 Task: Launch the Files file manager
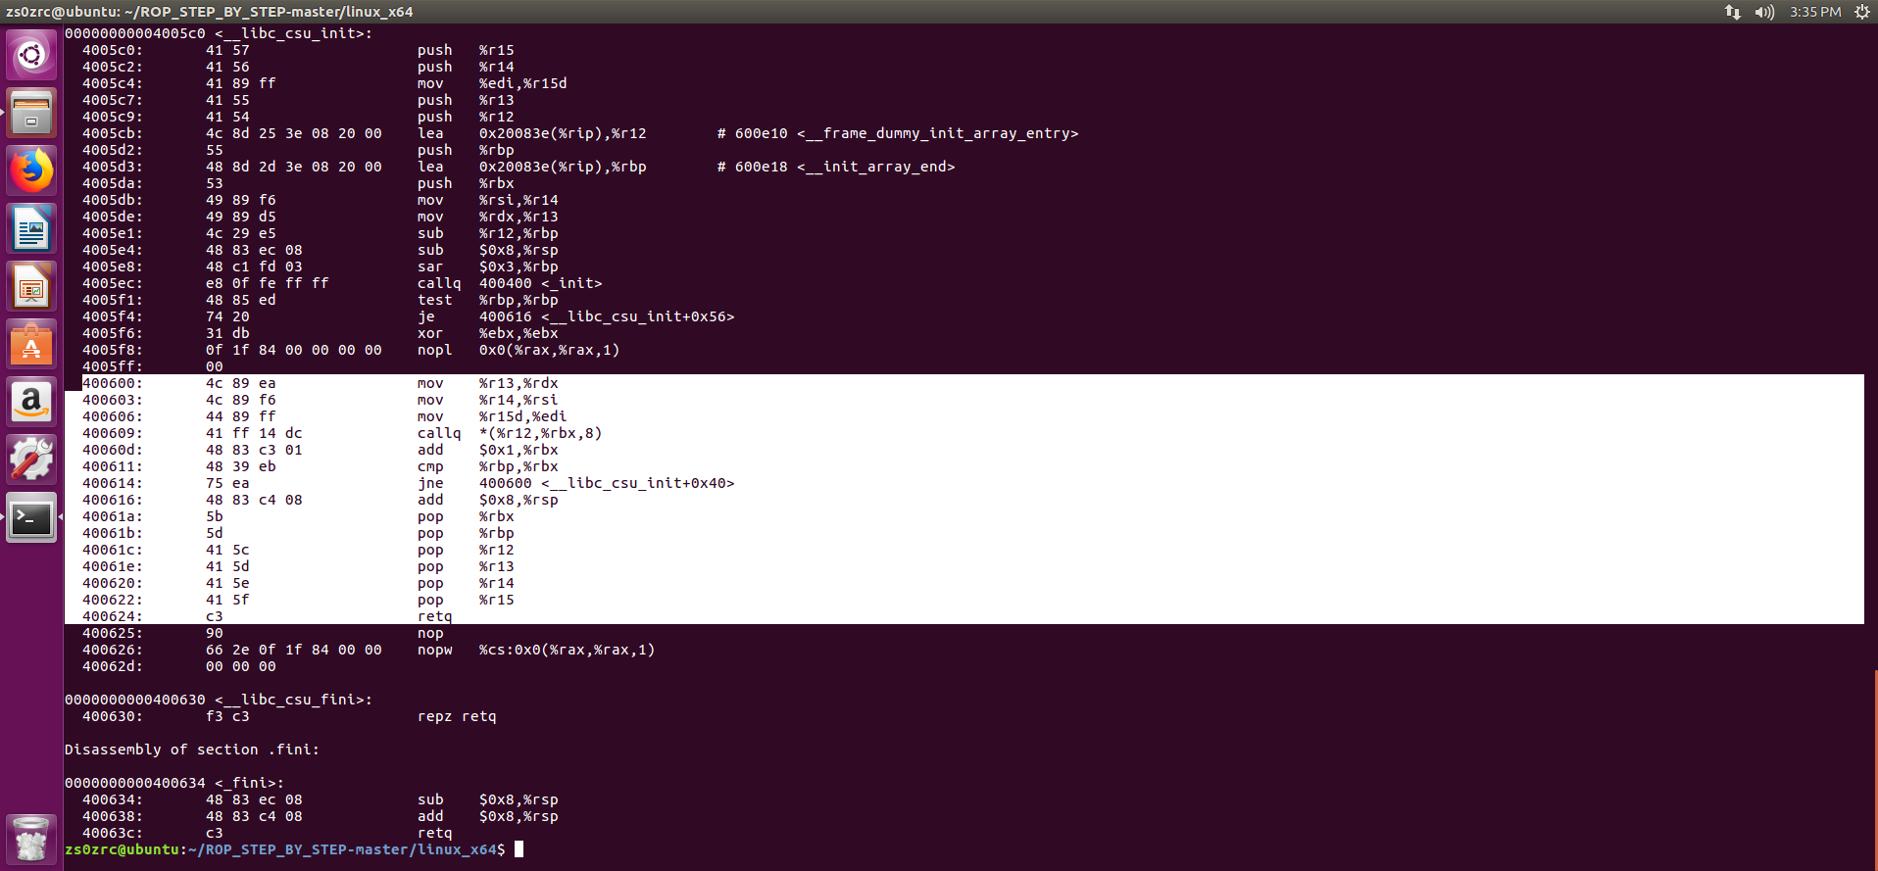tap(31, 113)
